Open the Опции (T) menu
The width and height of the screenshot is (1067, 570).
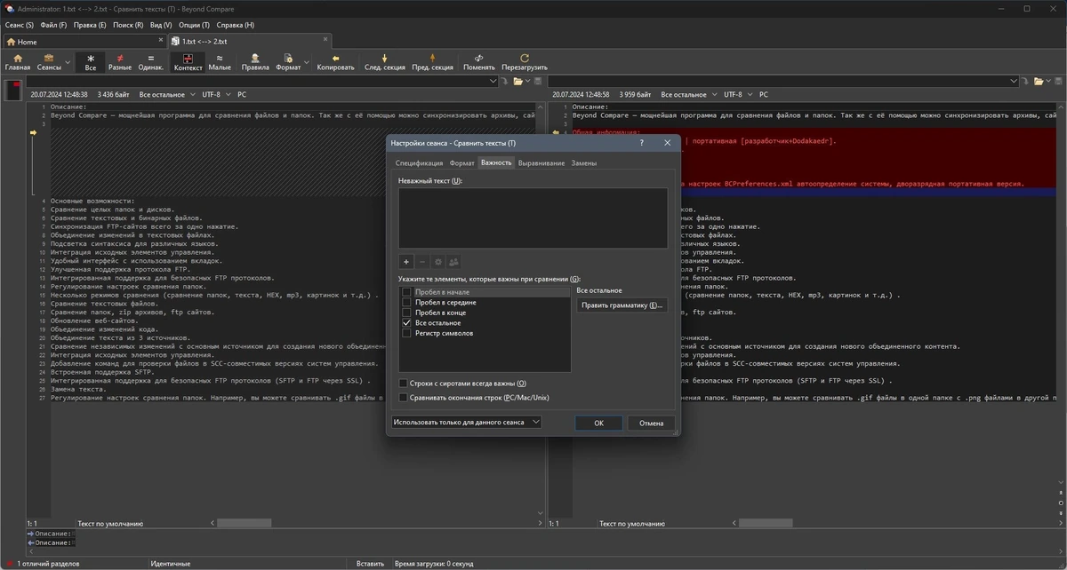click(194, 25)
